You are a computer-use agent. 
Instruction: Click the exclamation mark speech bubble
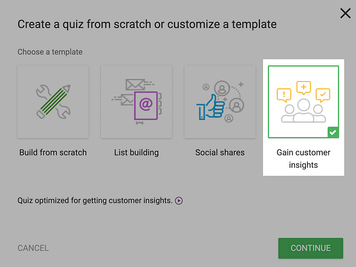tap(284, 95)
